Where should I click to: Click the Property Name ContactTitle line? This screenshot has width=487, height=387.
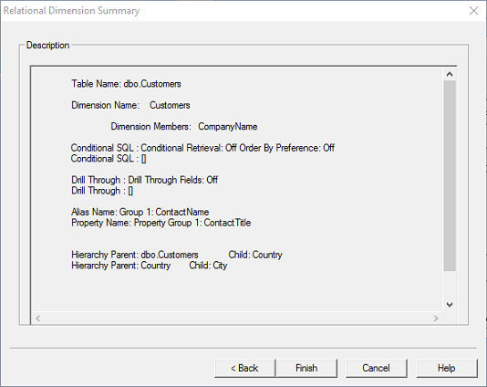[x=161, y=223]
